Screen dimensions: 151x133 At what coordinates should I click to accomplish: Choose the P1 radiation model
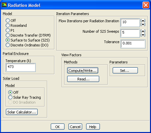tap(8, 30)
